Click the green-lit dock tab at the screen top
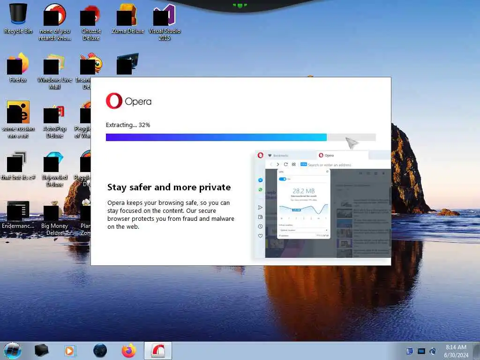Image resolution: width=480 pixels, height=360 pixels. (x=240, y=5)
